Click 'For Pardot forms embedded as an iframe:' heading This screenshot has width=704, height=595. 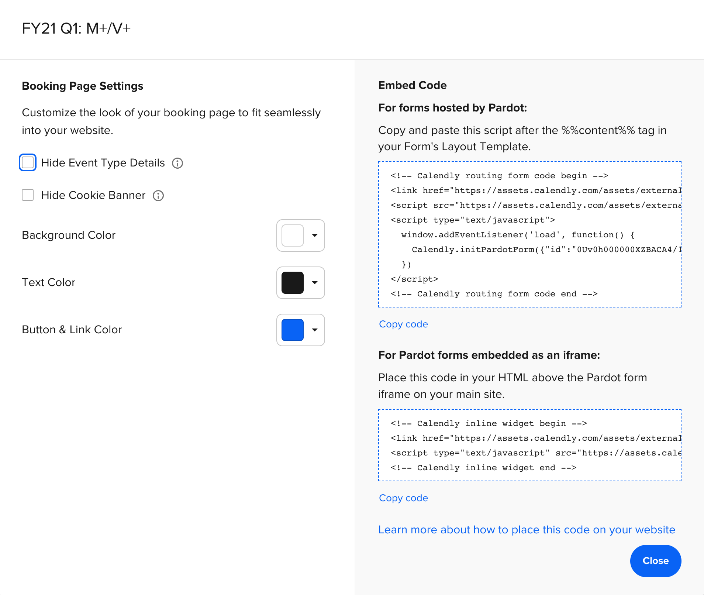coord(489,355)
